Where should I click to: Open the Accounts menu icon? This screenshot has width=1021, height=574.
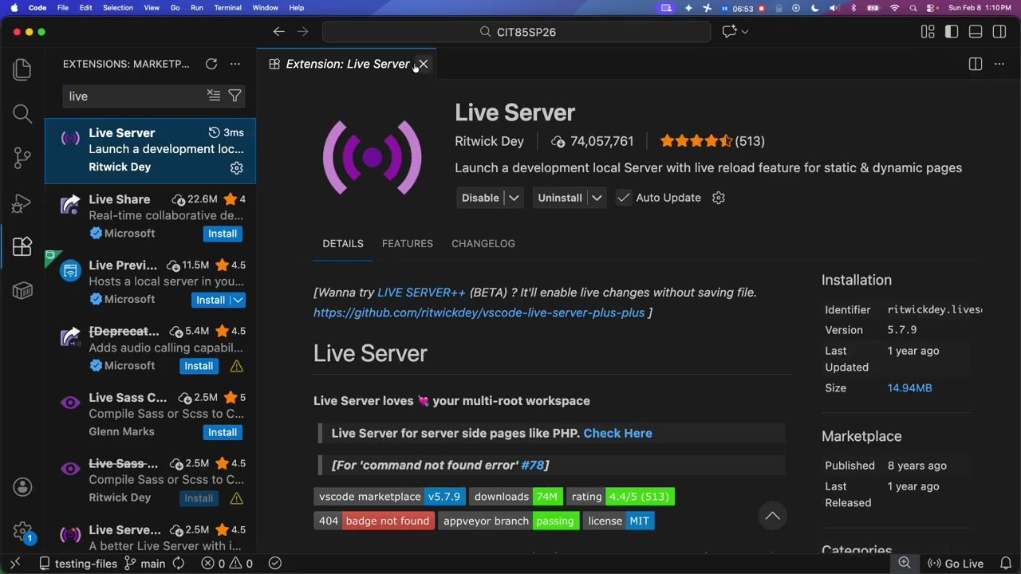[22, 486]
